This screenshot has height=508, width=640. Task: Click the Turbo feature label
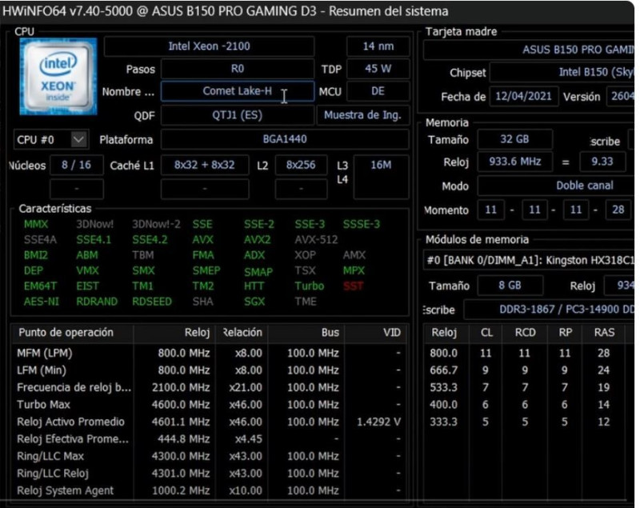pyautogui.click(x=310, y=286)
